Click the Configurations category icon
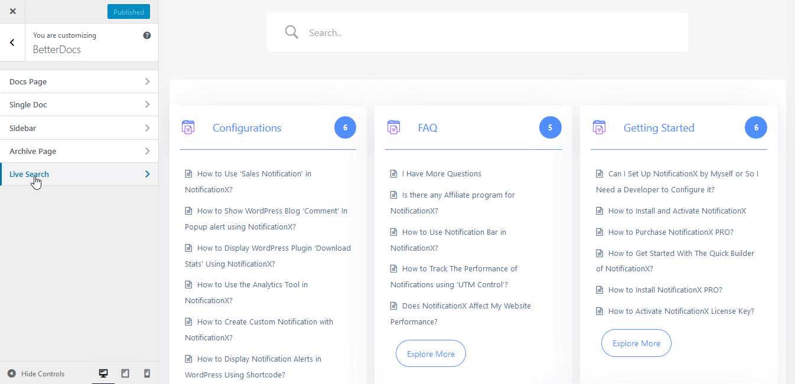 [x=188, y=127]
